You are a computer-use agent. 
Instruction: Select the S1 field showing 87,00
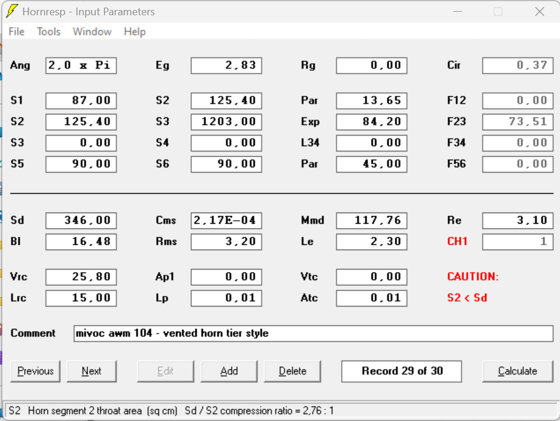coord(81,100)
